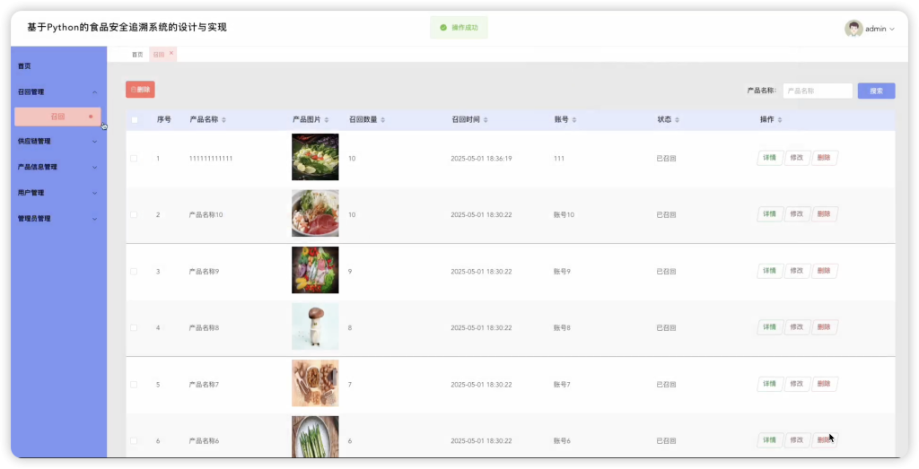Expand the 产品信息管理 sidebar menu
Screen dimensions: 919x469
tap(58, 167)
